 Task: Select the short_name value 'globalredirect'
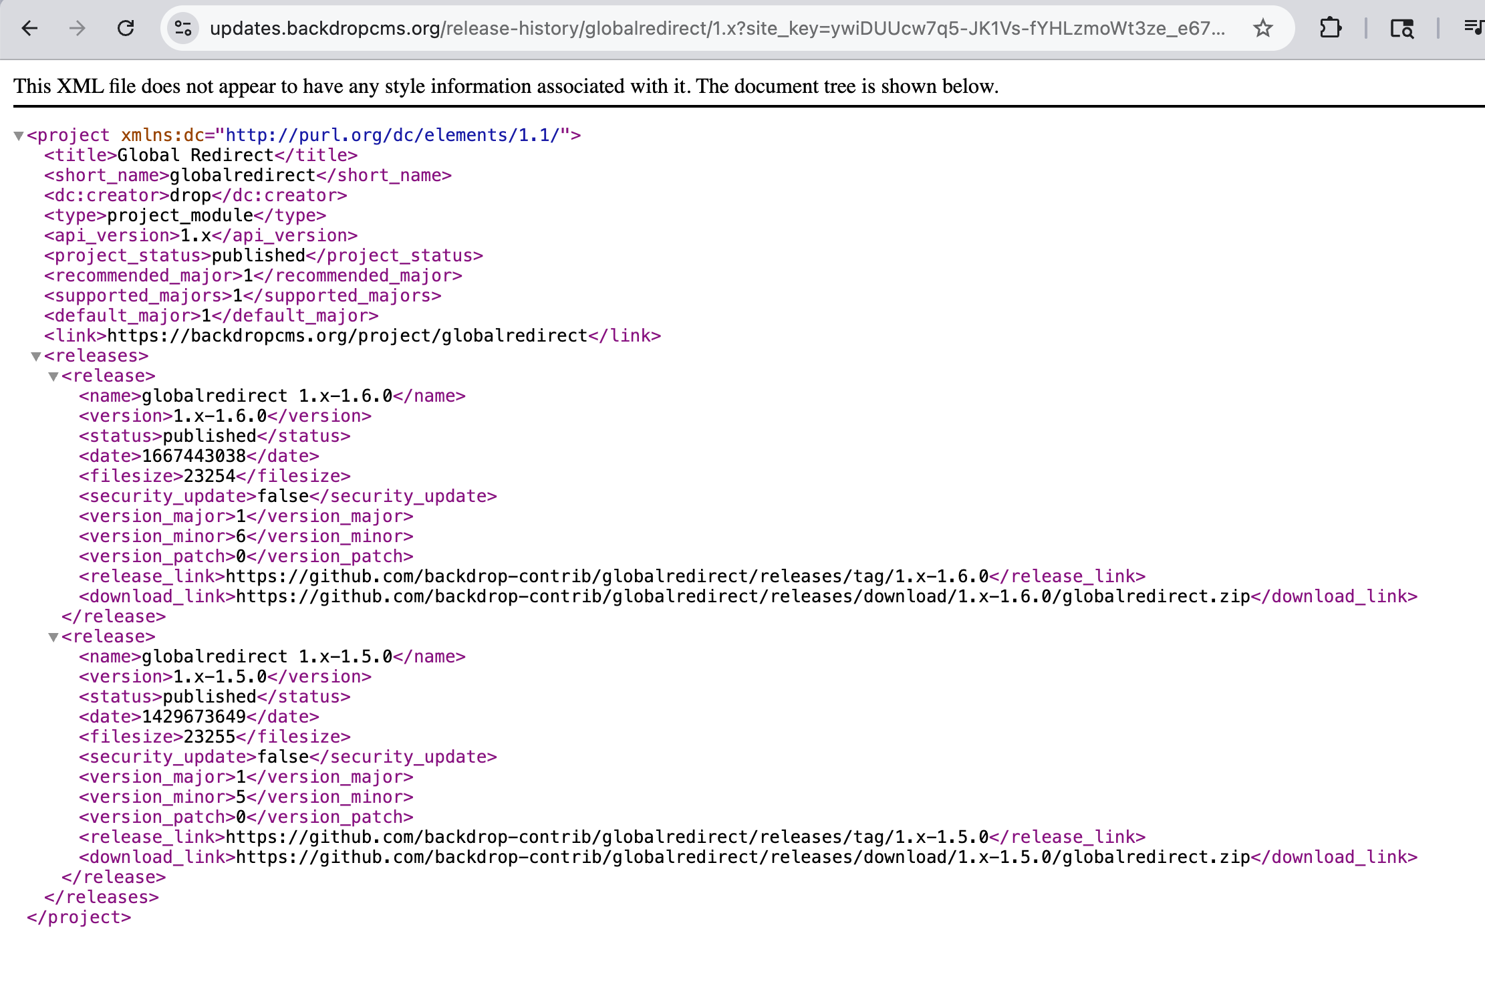pyautogui.click(x=243, y=175)
